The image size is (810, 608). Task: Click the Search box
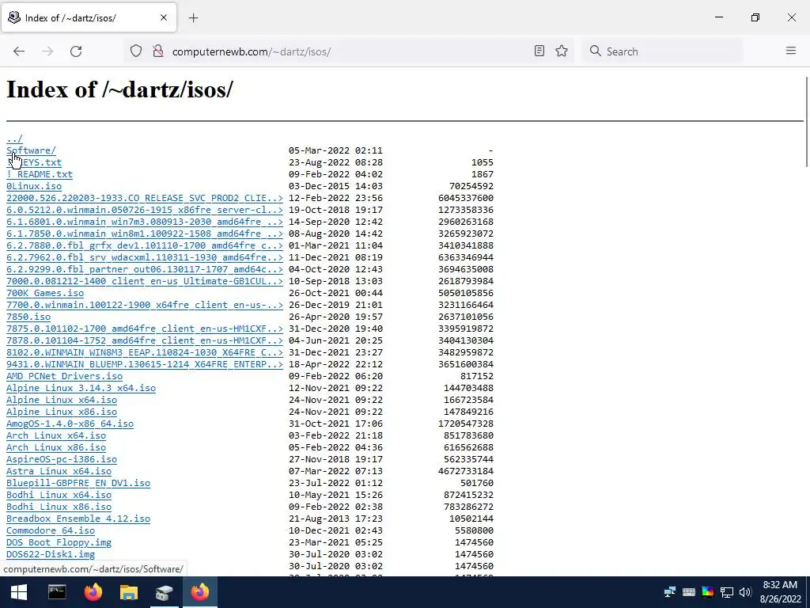(x=663, y=51)
